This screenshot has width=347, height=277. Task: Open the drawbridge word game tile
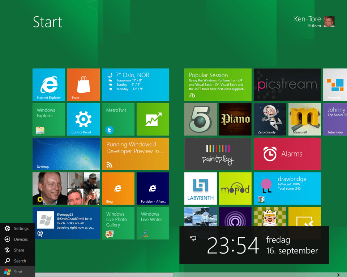point(287,189)
